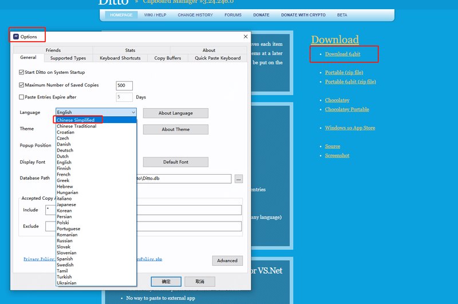Select Chinese Simplified from language list
458x304 pixels.
click(x=76, y=120)
